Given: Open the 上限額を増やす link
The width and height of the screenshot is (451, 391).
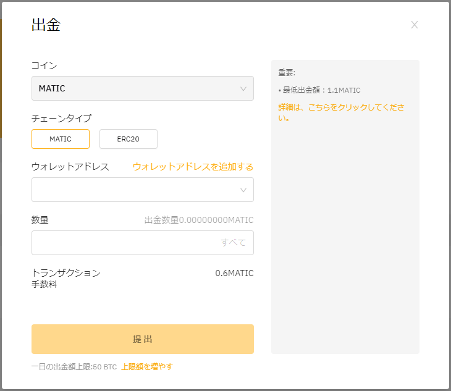Looking at the screenshot, I should [147, 366].
